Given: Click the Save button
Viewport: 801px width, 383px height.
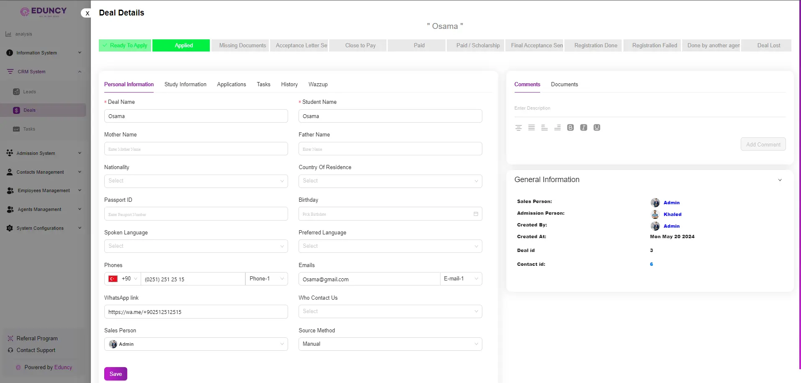Looking at the screenshot, I should [x=116, y=374].
